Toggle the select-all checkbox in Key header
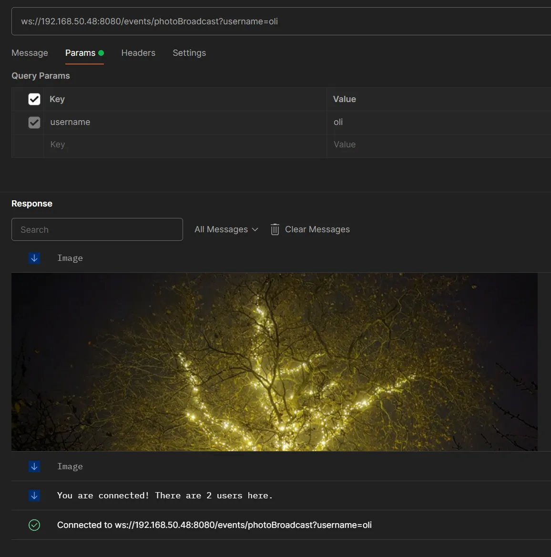 pyautogui.click(x=34, y=99)
